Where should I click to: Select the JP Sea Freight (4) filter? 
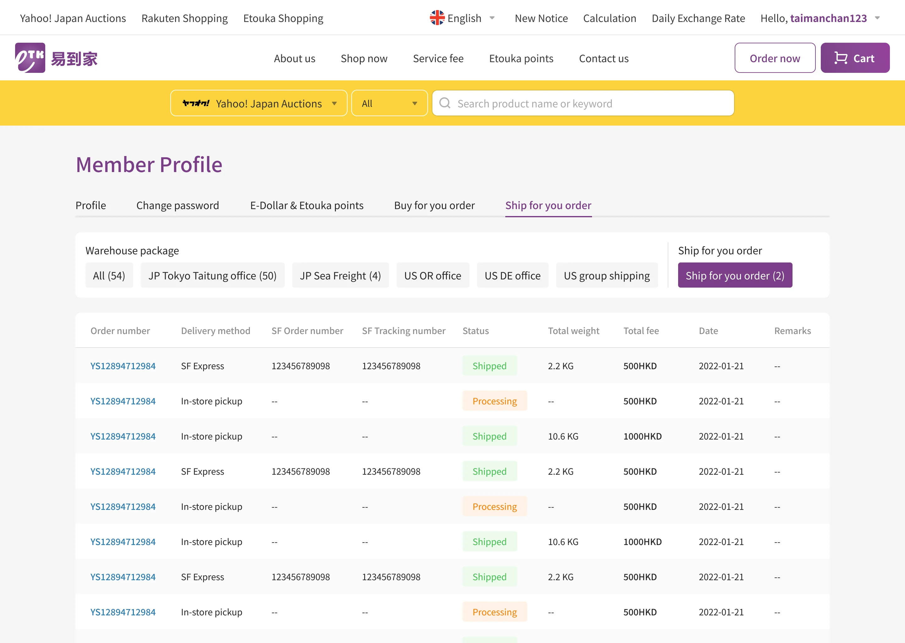(340, 276)
